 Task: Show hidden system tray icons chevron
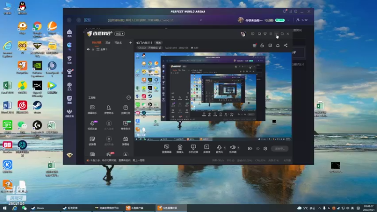(320, 208)
